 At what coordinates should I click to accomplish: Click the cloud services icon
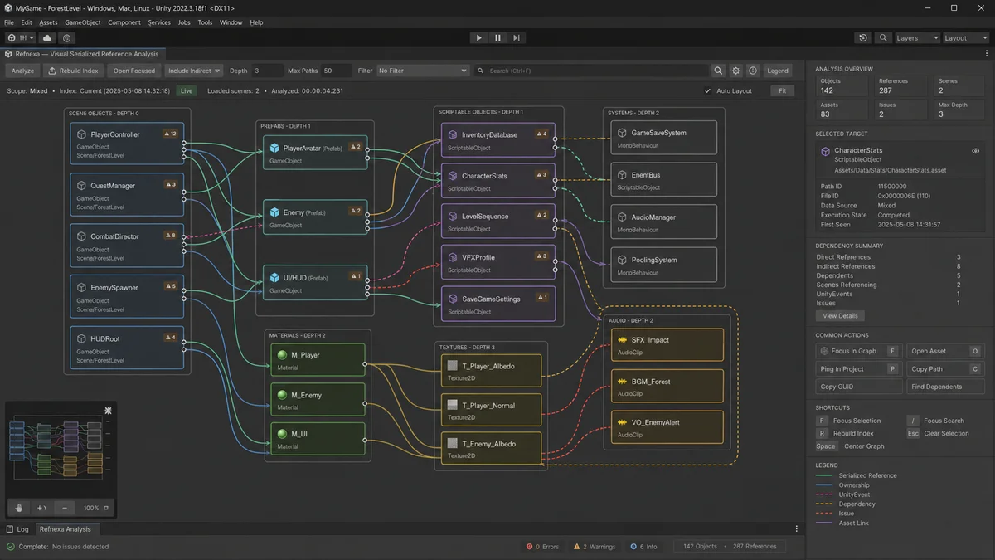(47, 37)
